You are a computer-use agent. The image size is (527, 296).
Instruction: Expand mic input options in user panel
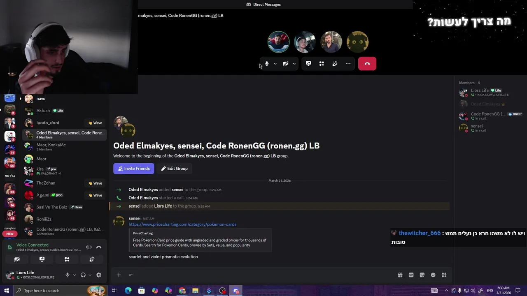point(74,275)
